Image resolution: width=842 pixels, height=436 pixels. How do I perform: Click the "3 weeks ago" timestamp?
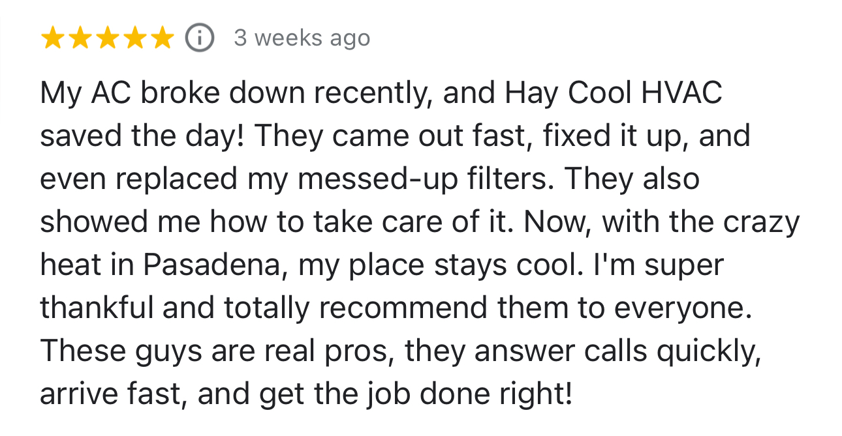coord(302,38)
